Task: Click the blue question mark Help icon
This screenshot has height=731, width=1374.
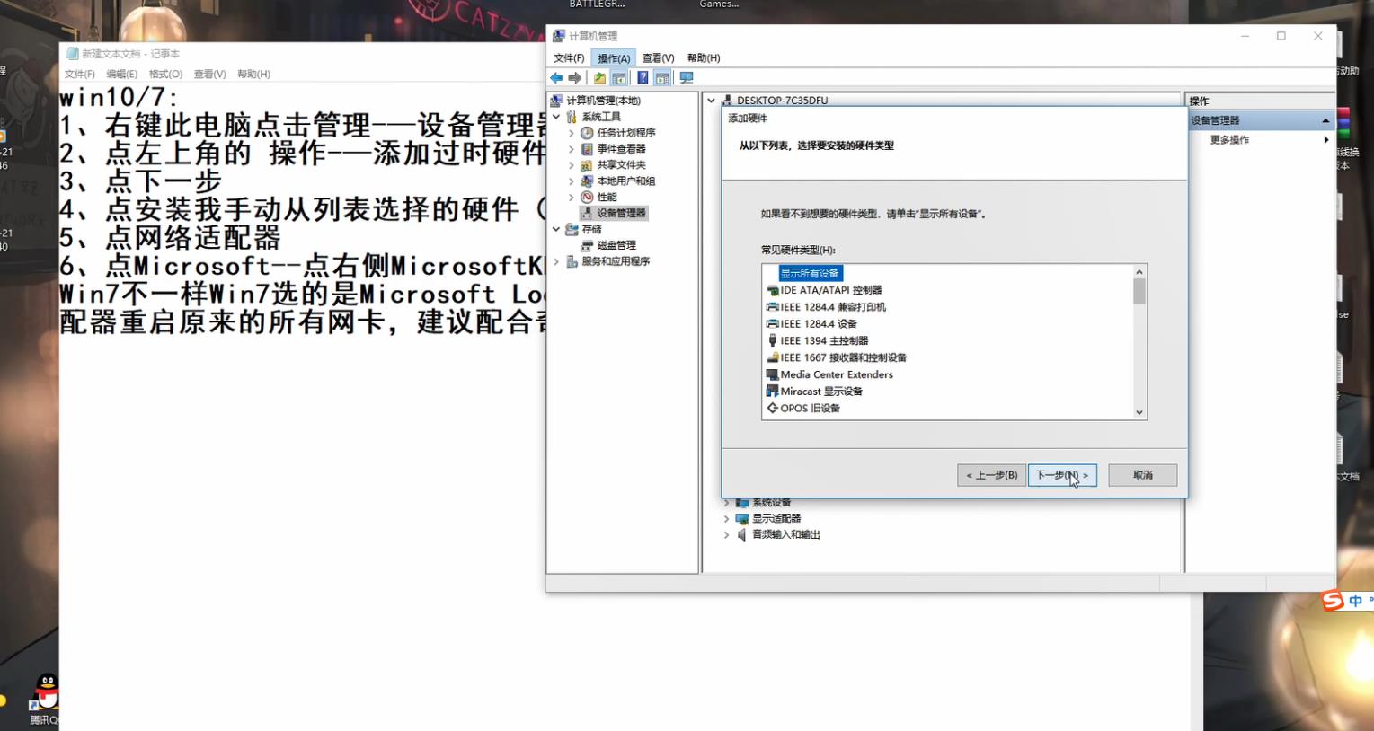Action: coord(643,78)
